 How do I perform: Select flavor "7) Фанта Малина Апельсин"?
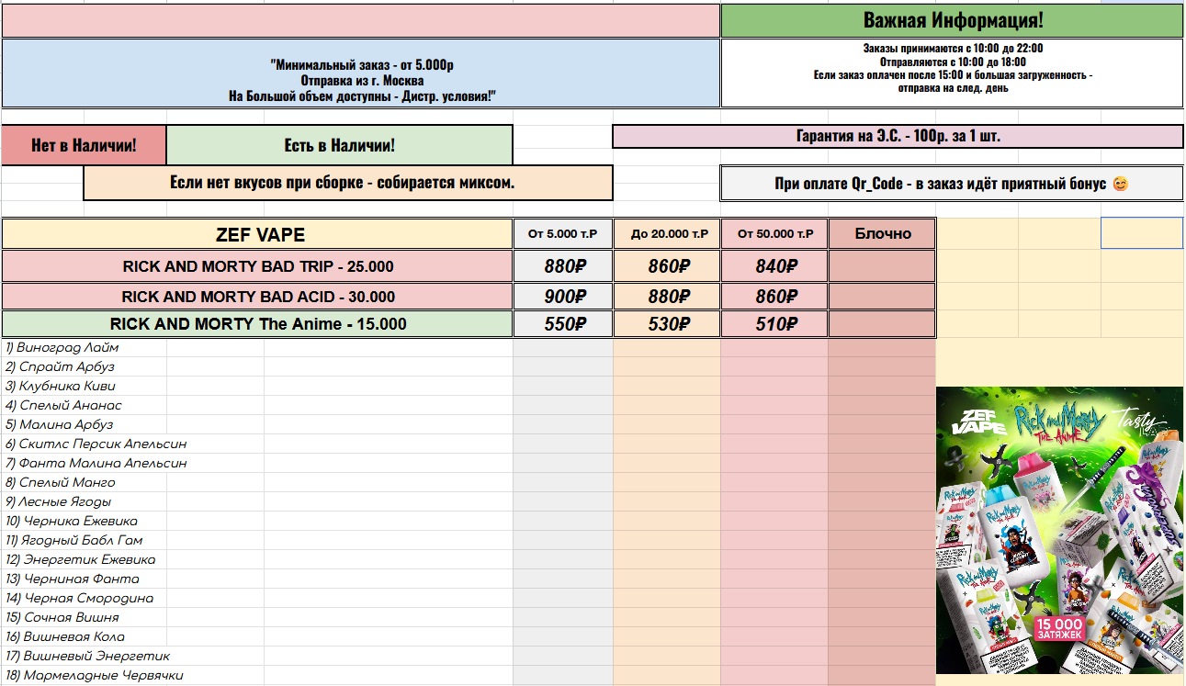point(96,464)
